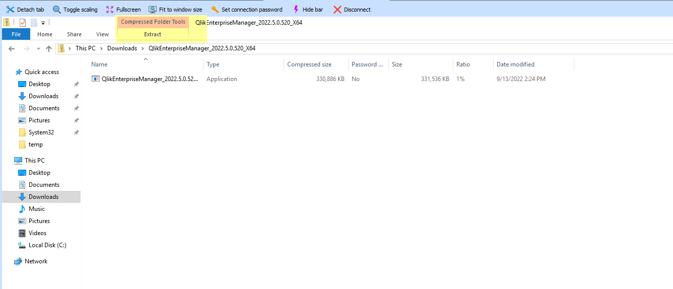
Task: Click the Fit to window size monitor icon
Action: point(152,10)
